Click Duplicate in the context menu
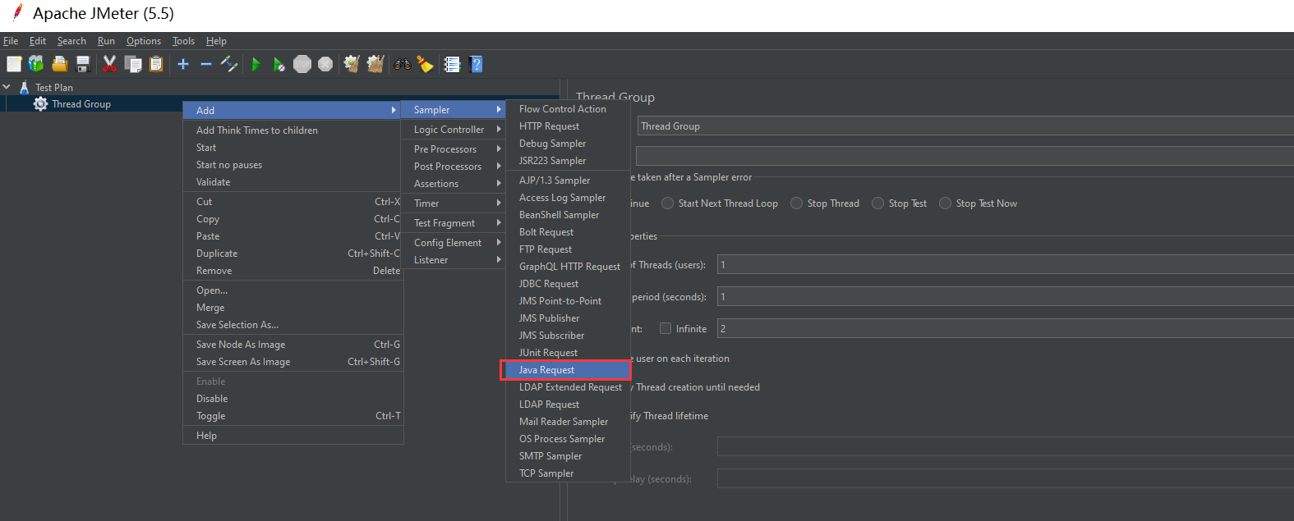1294x521 pixels. click(292, 254)
